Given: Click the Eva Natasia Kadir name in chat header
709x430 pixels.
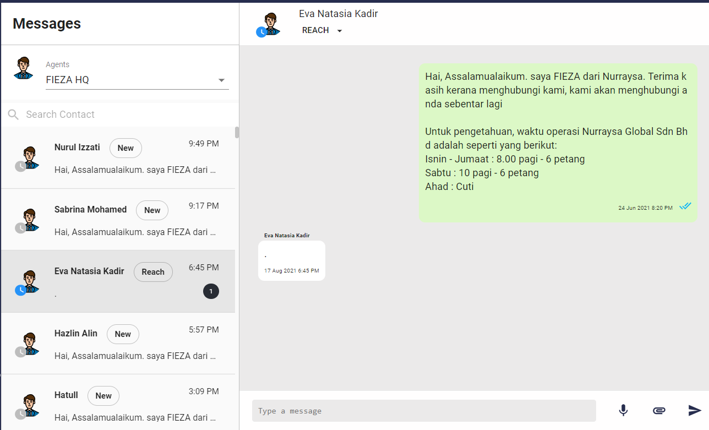Looking at the screenshot, I should [339, 14].
